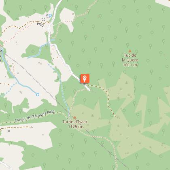The height and width of the screenshot is (170, 170).
Task: Click the 1011 m elevation text
Action: (130, 65)
